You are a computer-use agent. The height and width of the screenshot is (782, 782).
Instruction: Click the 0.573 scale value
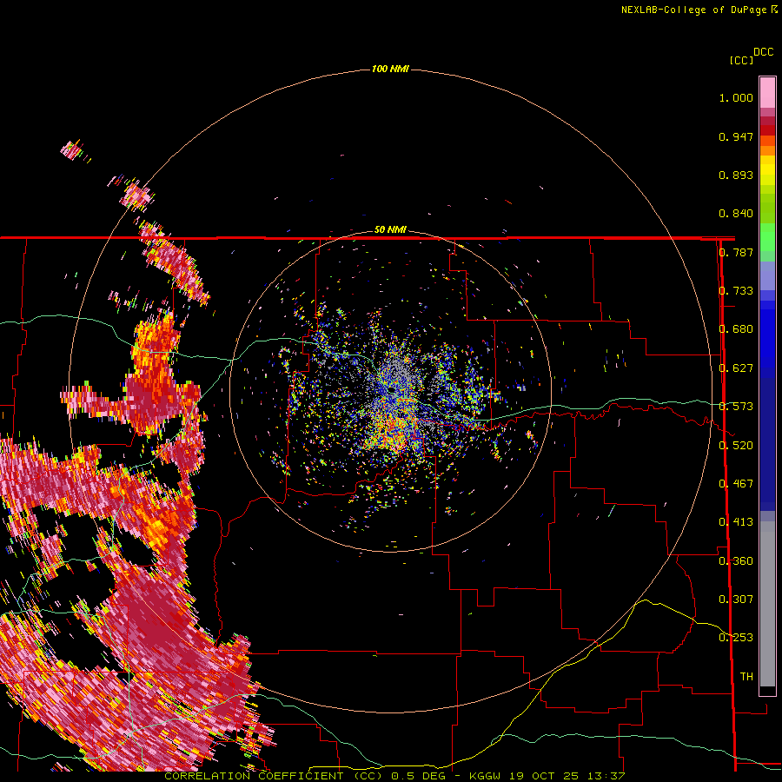[736, 407]
